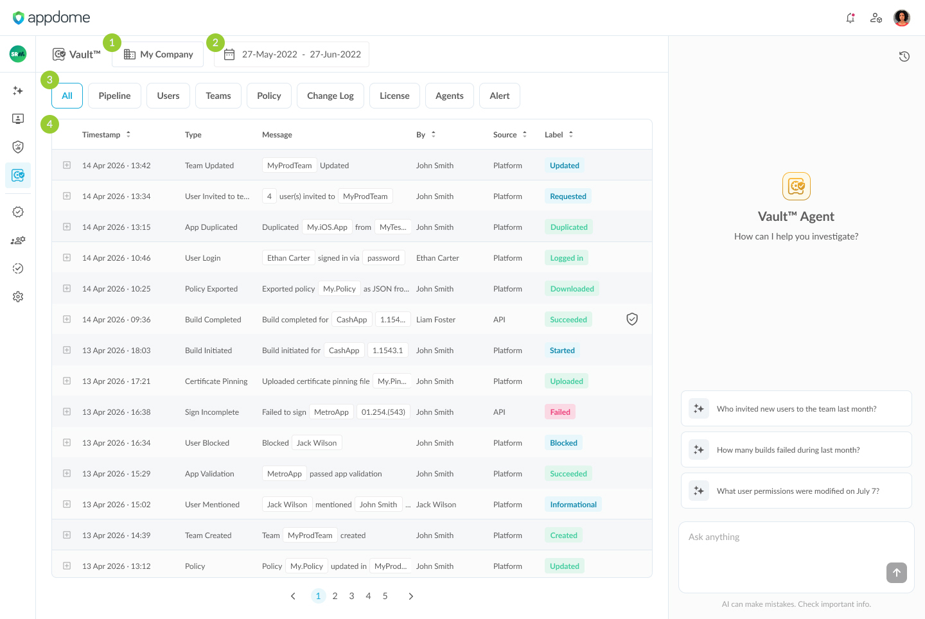925x619 pixels.
Task: Switch to the Users tab
Action: click(x=168, y=96)
